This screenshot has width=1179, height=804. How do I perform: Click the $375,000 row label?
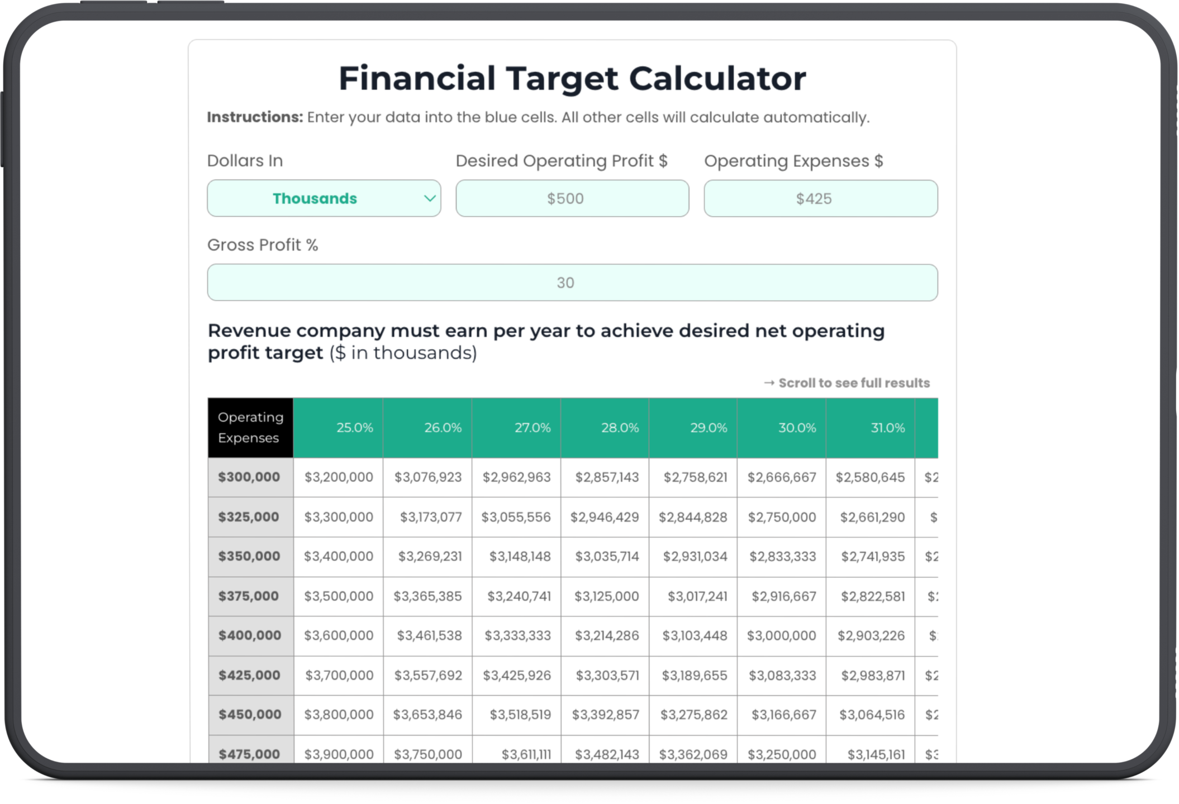point(249,596)
